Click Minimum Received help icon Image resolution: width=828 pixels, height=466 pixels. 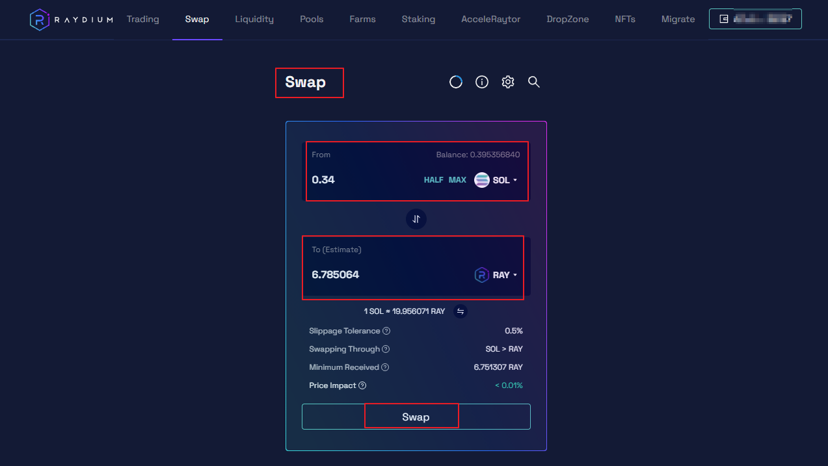(385, 367)
